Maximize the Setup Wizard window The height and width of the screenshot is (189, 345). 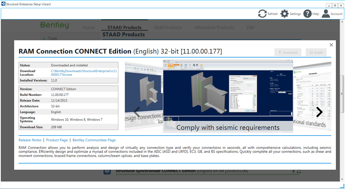point(335,6)
